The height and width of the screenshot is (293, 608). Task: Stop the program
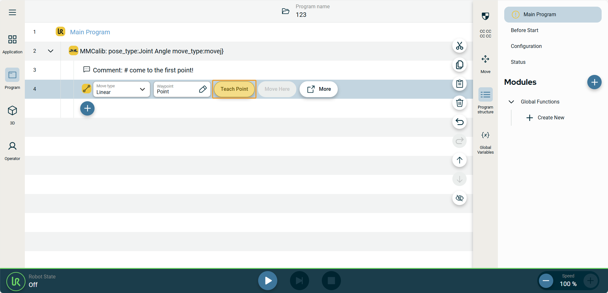[331, 281]
